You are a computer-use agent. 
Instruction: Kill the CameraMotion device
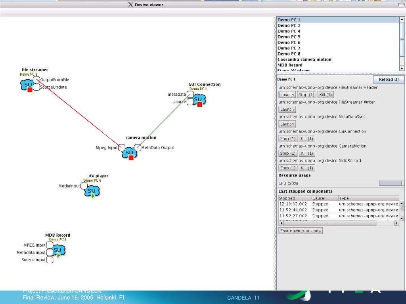307,153
